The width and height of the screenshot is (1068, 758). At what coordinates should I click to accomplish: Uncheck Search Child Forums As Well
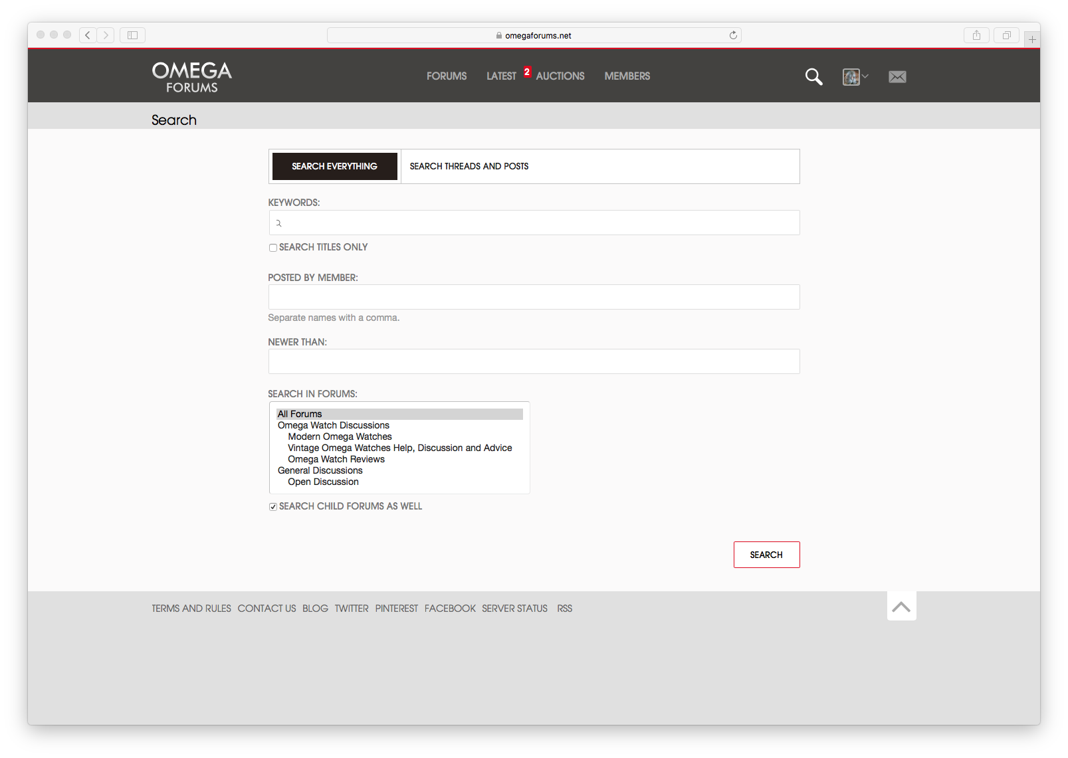(x=273, y=507)
